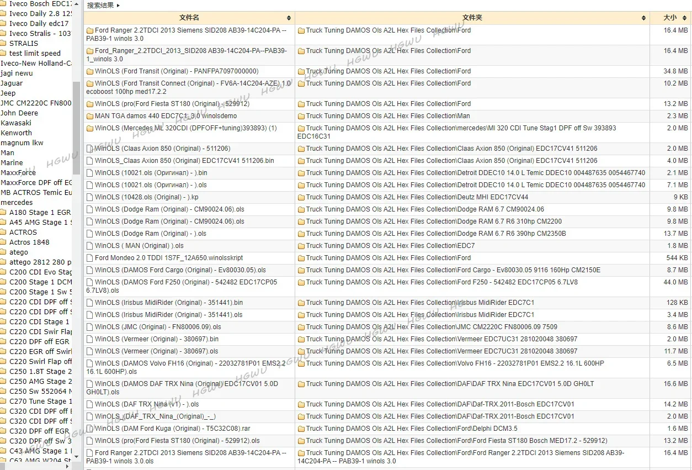Screen dimensions: 692x470
Task: Click the 文件夹 column header
Action: pos(472,18)
